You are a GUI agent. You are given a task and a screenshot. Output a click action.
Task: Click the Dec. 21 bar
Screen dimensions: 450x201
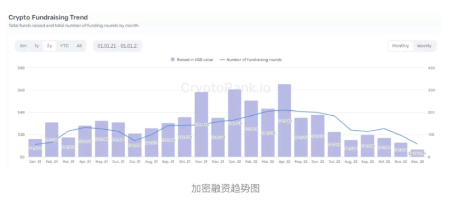tap(218, 137)
